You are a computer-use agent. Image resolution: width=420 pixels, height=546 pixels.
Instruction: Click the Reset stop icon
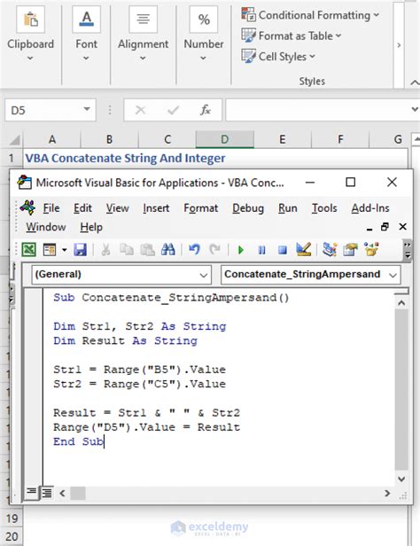click(283, 250)
